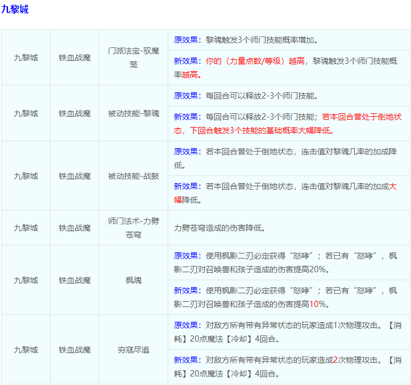This screenshot has height=385, width=411.
Task: Click 九黎城 cell in the 枫魂 row
Action: pos(26,280)
